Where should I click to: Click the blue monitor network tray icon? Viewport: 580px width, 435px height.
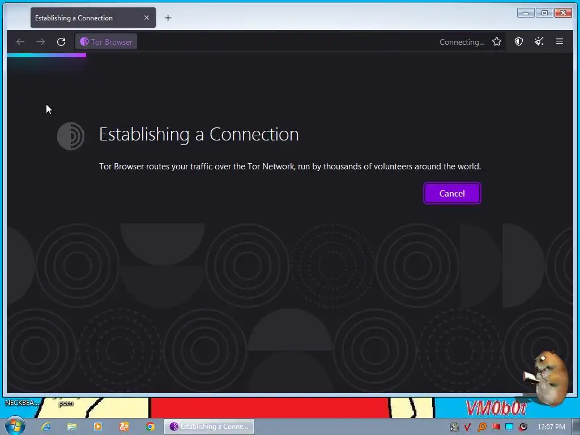(509, 427)
